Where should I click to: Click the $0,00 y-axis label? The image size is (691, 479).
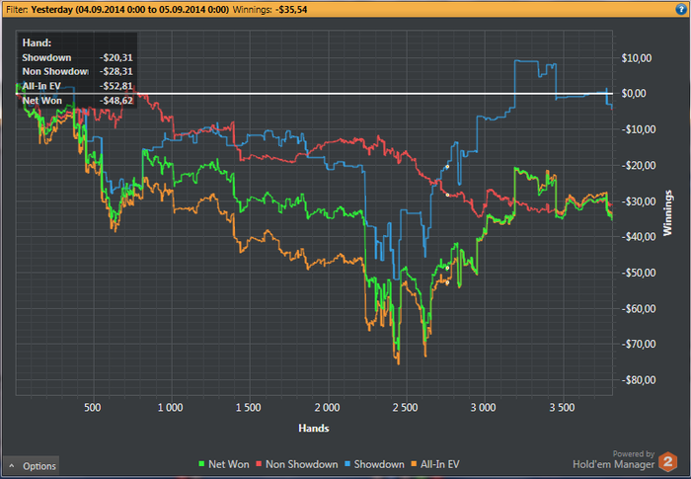[634, 94]
